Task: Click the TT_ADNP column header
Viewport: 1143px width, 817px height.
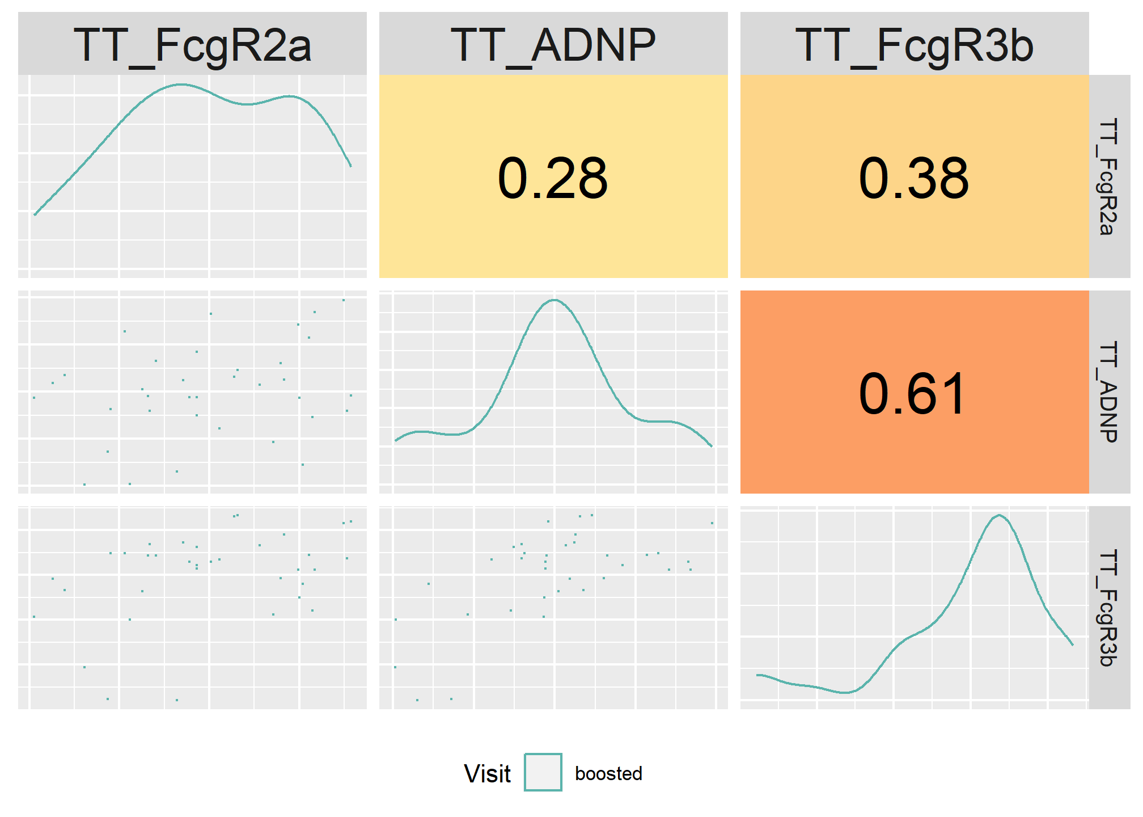Action: point(553,44)
